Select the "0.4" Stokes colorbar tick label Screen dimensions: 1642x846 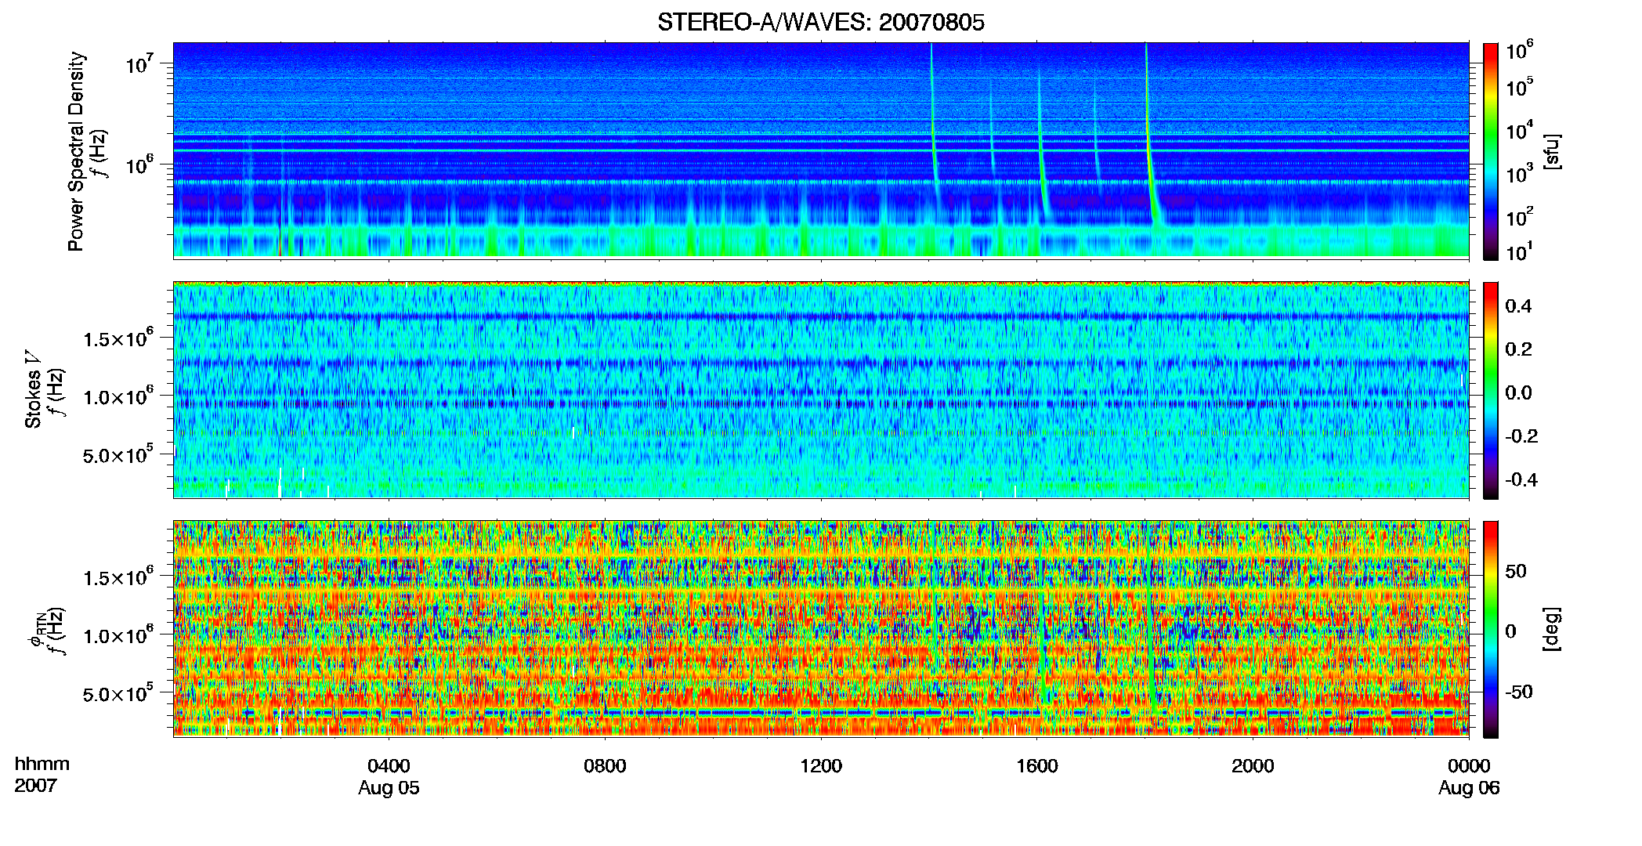[1519, 306]
